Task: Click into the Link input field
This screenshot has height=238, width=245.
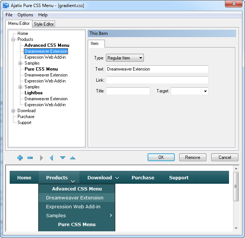Action: 157,80
